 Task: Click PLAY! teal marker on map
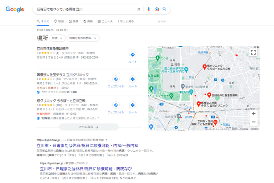pyautogui.click(x=191, y=92)
